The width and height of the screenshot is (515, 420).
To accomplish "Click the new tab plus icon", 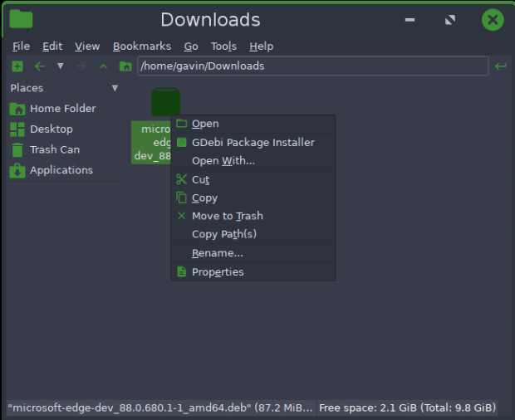I will point(17,66).
